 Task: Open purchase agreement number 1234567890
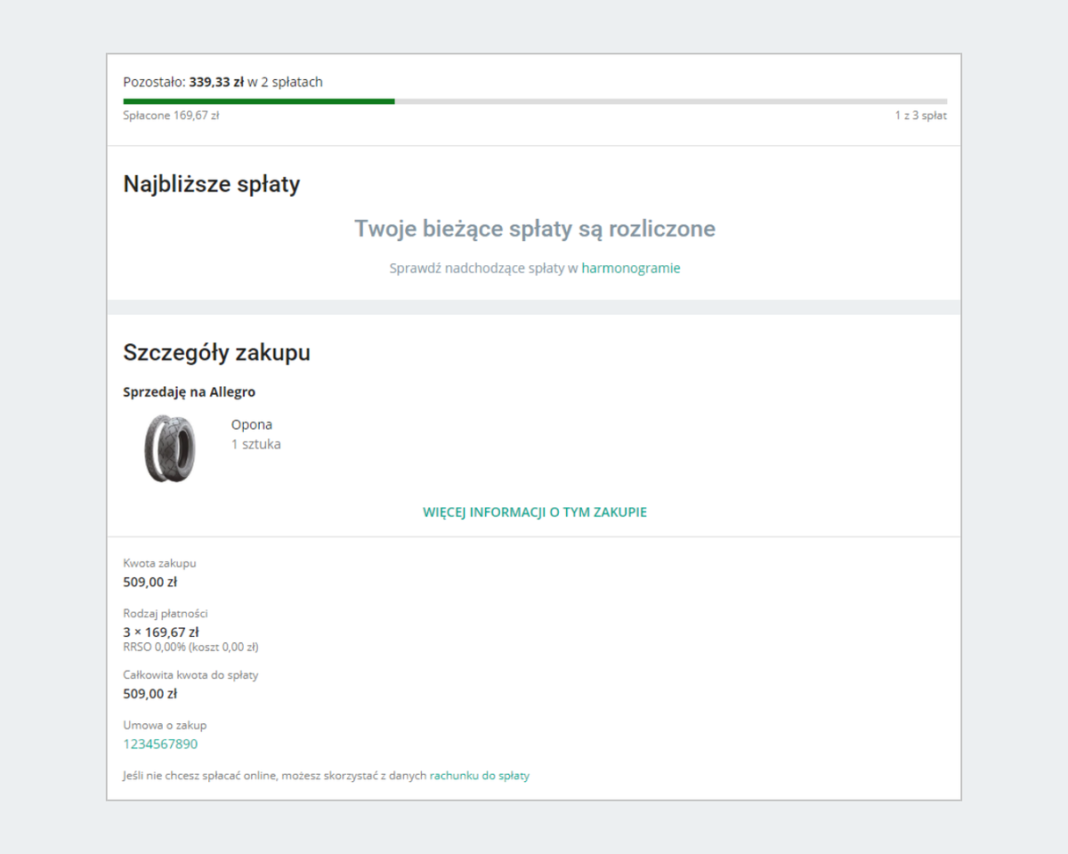[160, 744]
